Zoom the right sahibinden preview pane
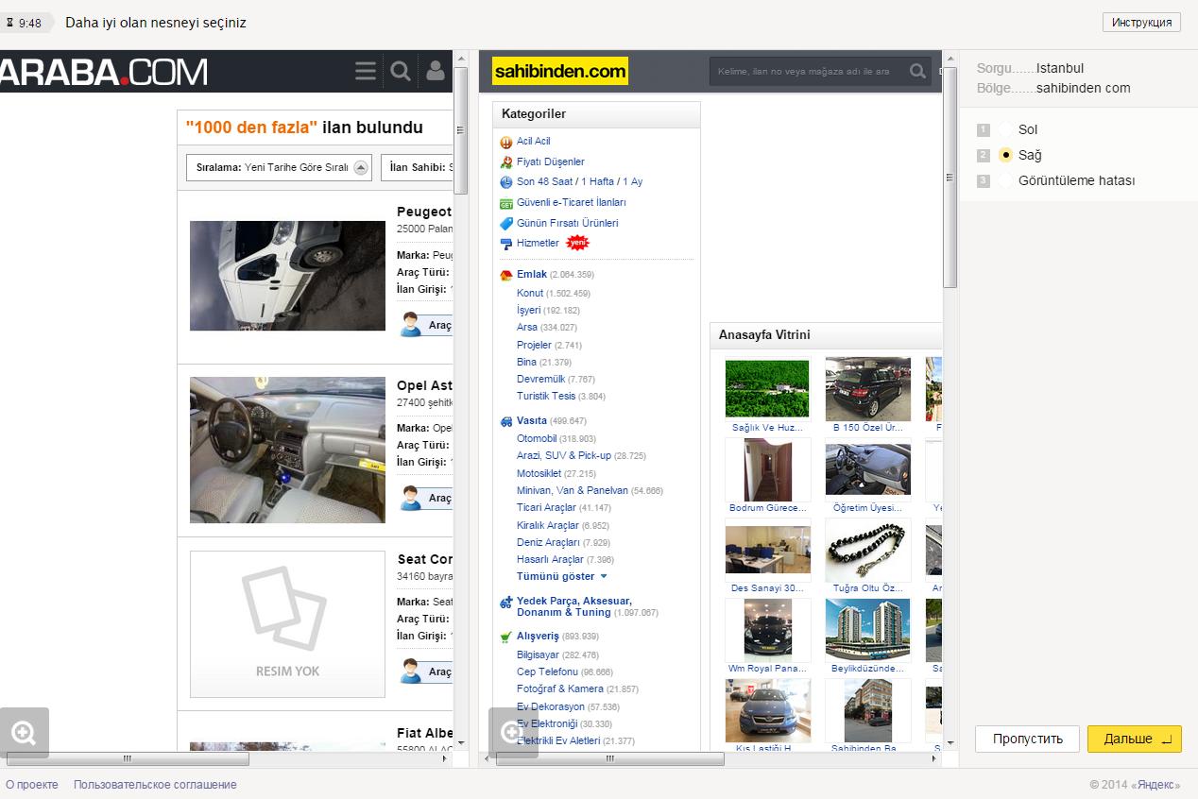The height and width of the screenshot is (799, 1198). point(513,732)
